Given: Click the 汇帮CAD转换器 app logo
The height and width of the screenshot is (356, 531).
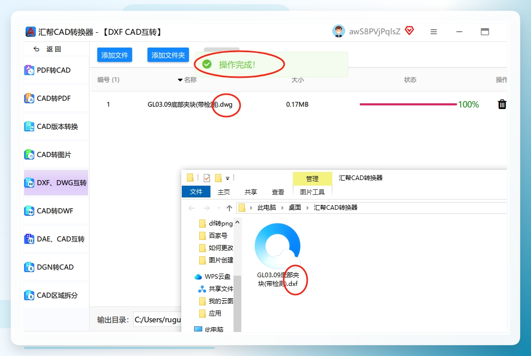Looking at the screenshot, I should pyautogui.click(x=31, y=32).
